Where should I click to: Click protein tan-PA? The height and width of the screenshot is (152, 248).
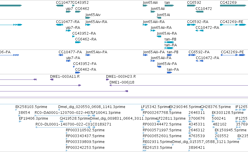click(169, 73)
